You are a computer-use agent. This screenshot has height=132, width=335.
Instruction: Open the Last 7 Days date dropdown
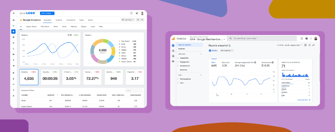128,20
